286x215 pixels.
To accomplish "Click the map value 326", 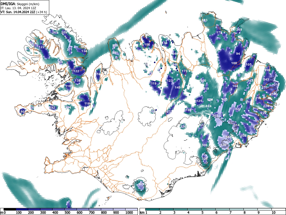I will [x=183, y=126].
